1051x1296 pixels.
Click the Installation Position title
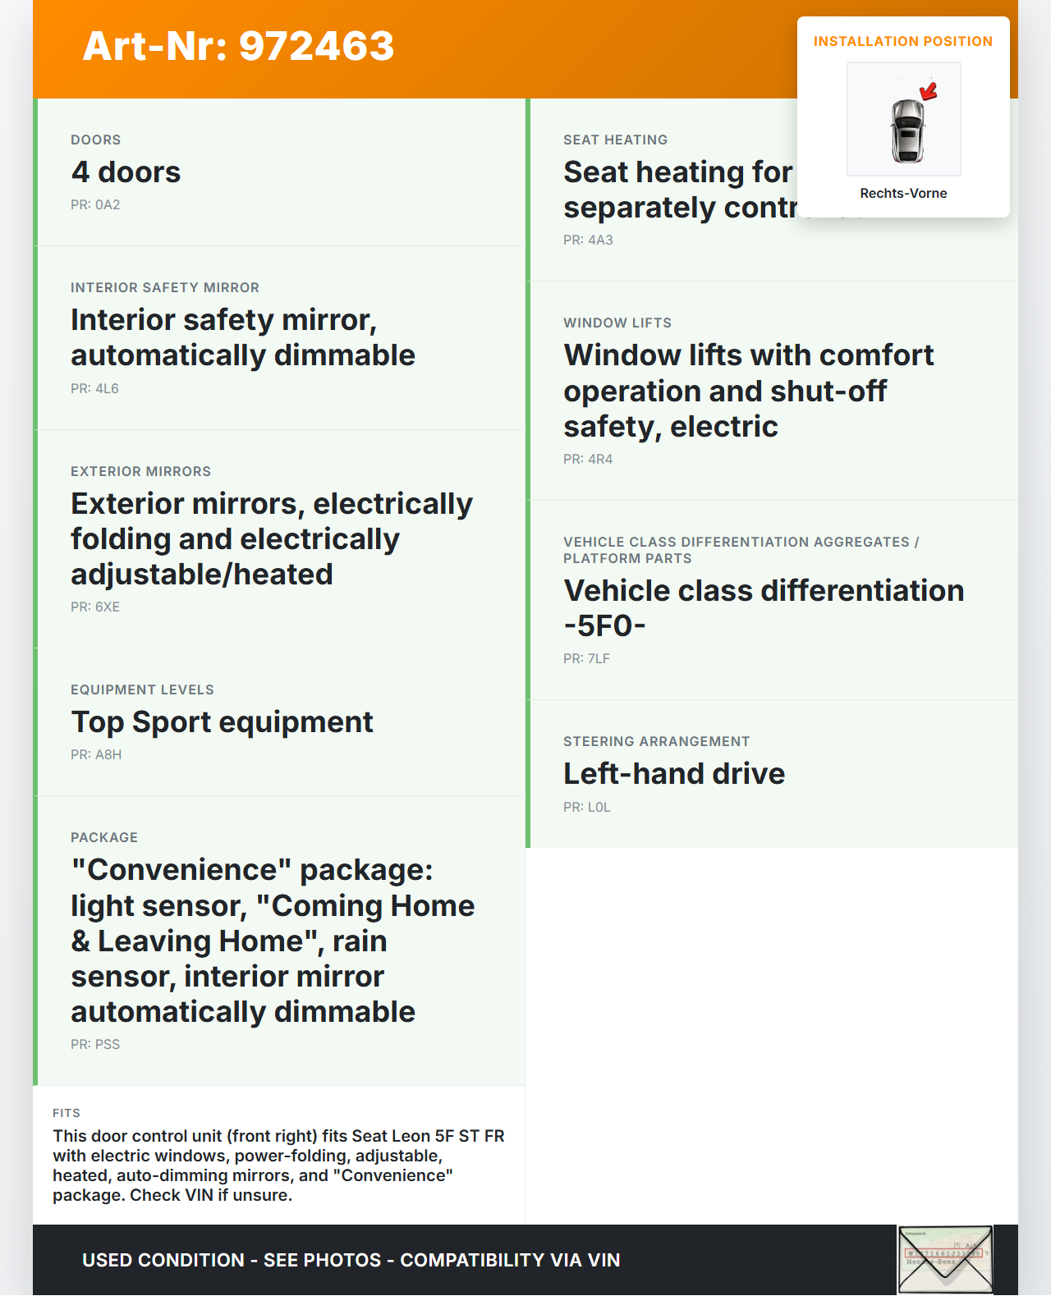click(902, 41)
